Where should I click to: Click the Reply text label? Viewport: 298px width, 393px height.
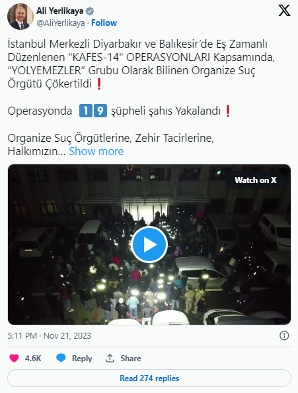coord(82,359)
